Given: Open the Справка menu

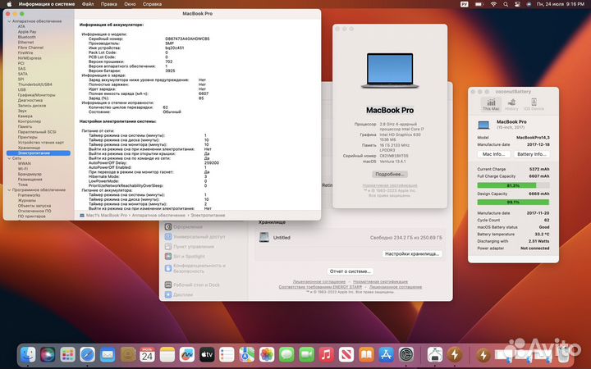Looking at the screenshot, I should tap(153, 4).
